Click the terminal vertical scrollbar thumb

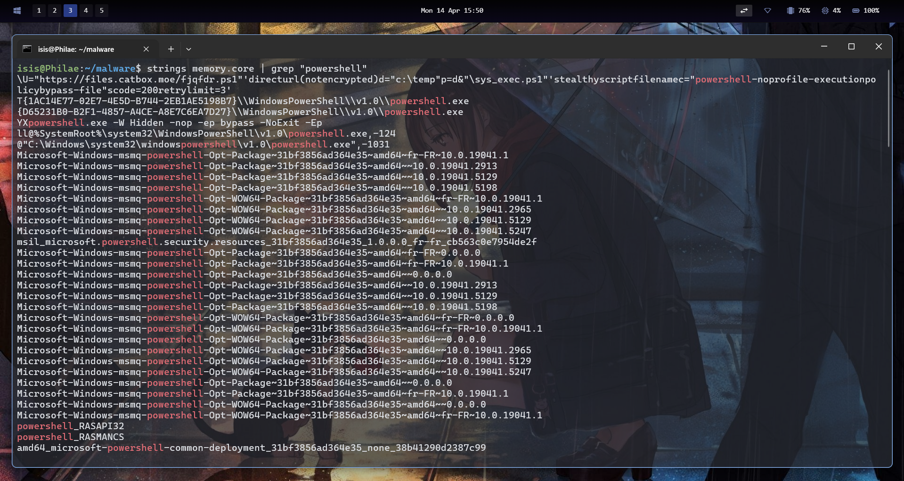tap(888, 108)
